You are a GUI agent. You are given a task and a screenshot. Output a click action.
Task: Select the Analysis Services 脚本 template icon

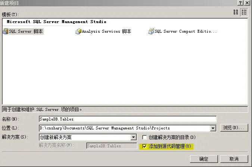coord(78,31)
